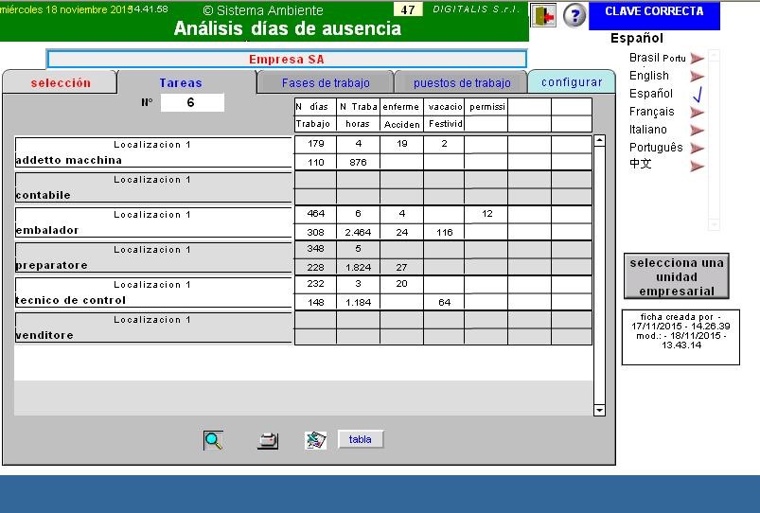Viewport: 760px width, 513px height.
Task: Click cell value 1.184
Action: tap(358, 302)
